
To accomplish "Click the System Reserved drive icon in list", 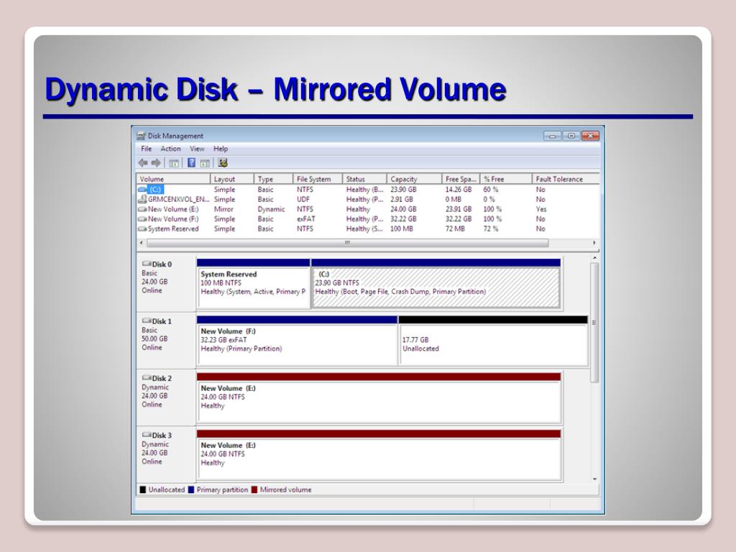I will coord(142,229).
